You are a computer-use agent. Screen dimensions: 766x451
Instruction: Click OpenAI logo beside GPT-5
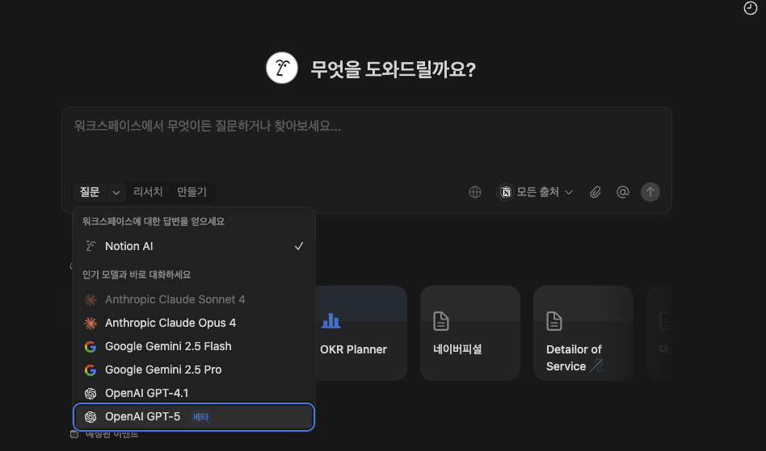[90, 417]
